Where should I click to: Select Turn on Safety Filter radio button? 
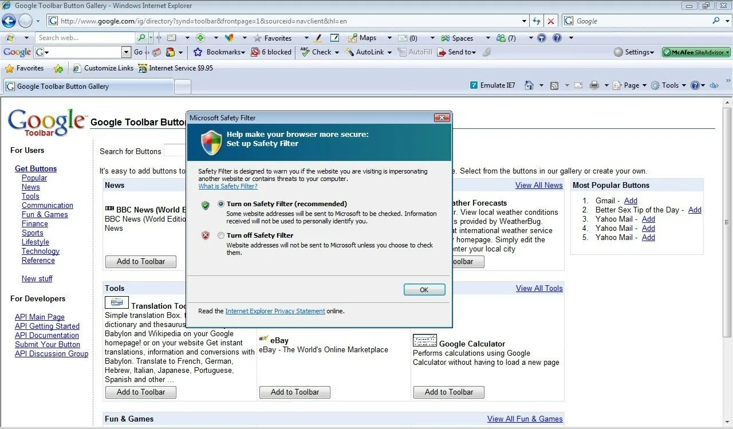click(x=221, y=204)
